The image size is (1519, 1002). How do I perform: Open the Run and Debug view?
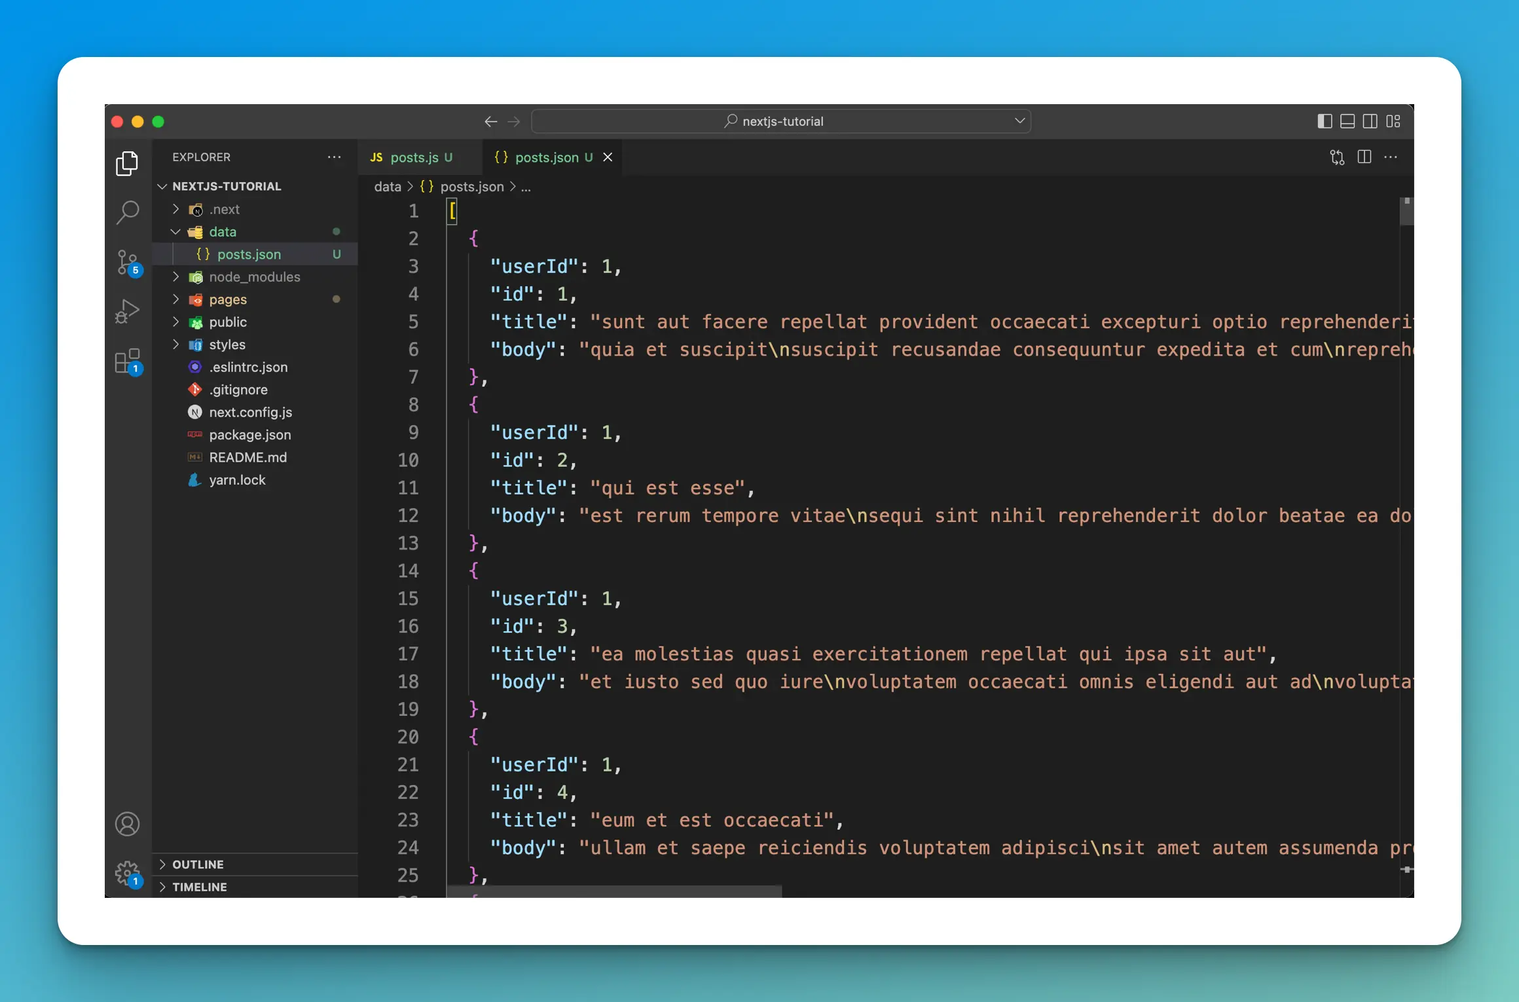(x=127, y=311)
